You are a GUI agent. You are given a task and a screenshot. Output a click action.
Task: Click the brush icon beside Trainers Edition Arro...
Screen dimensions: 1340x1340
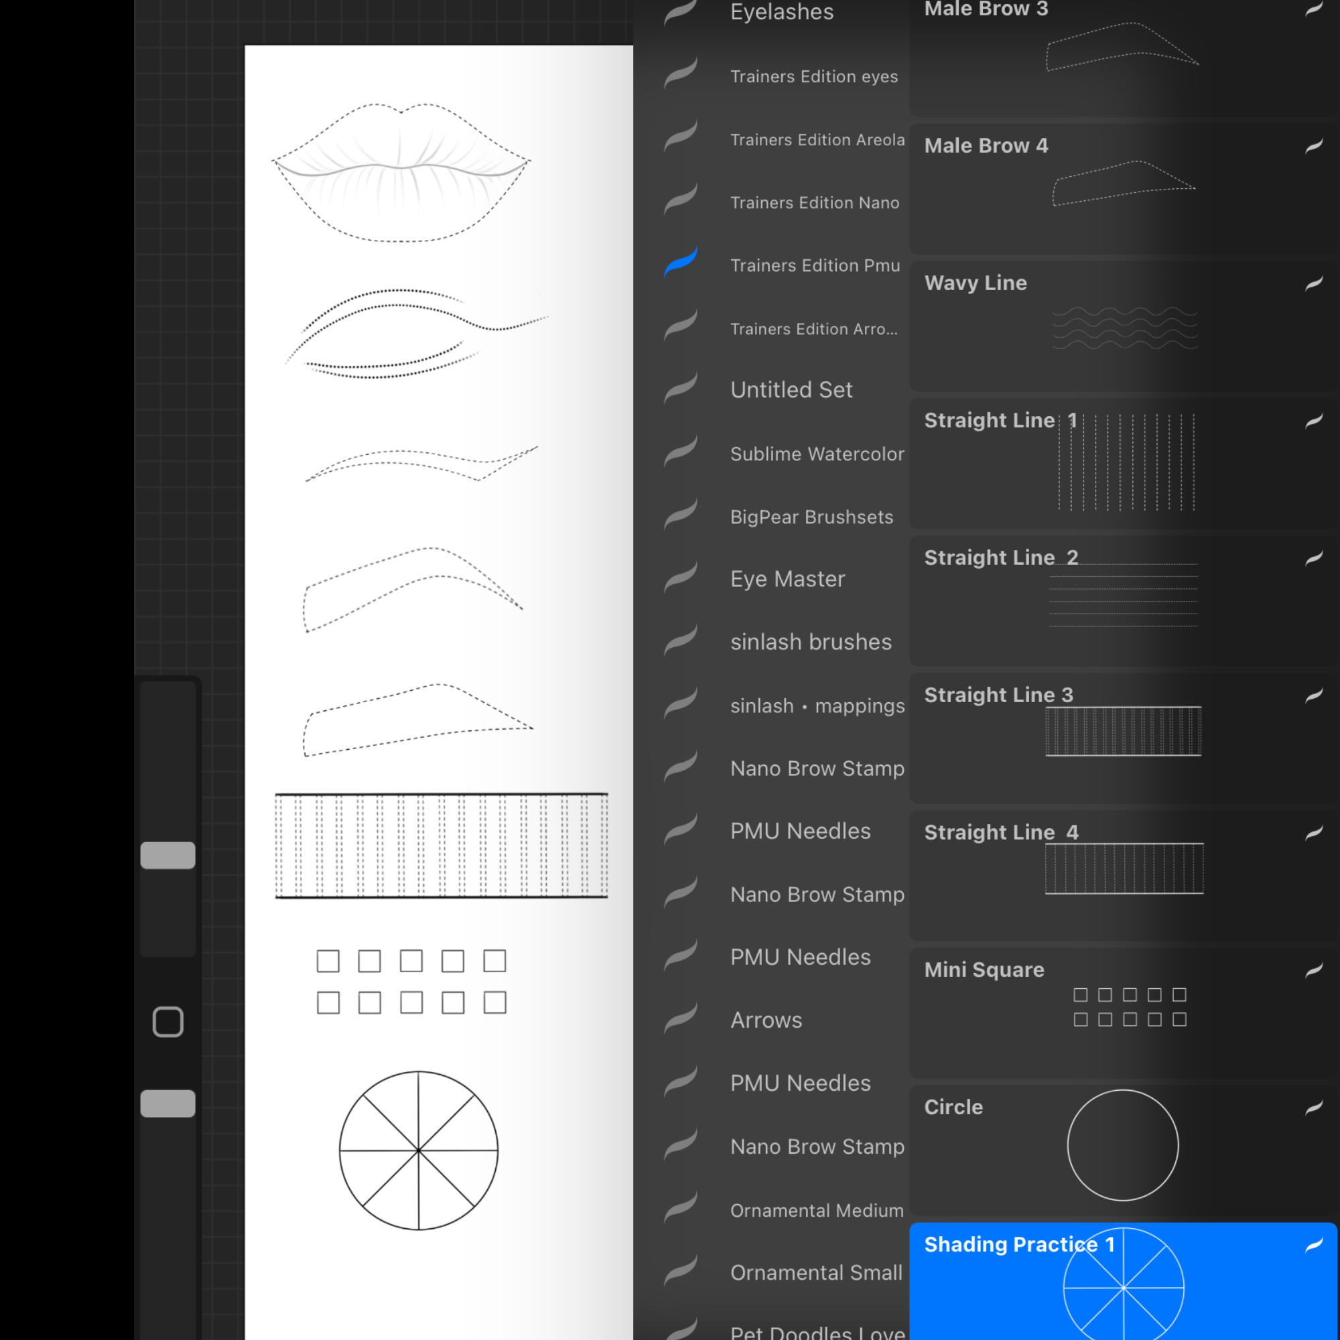(681, 326)
